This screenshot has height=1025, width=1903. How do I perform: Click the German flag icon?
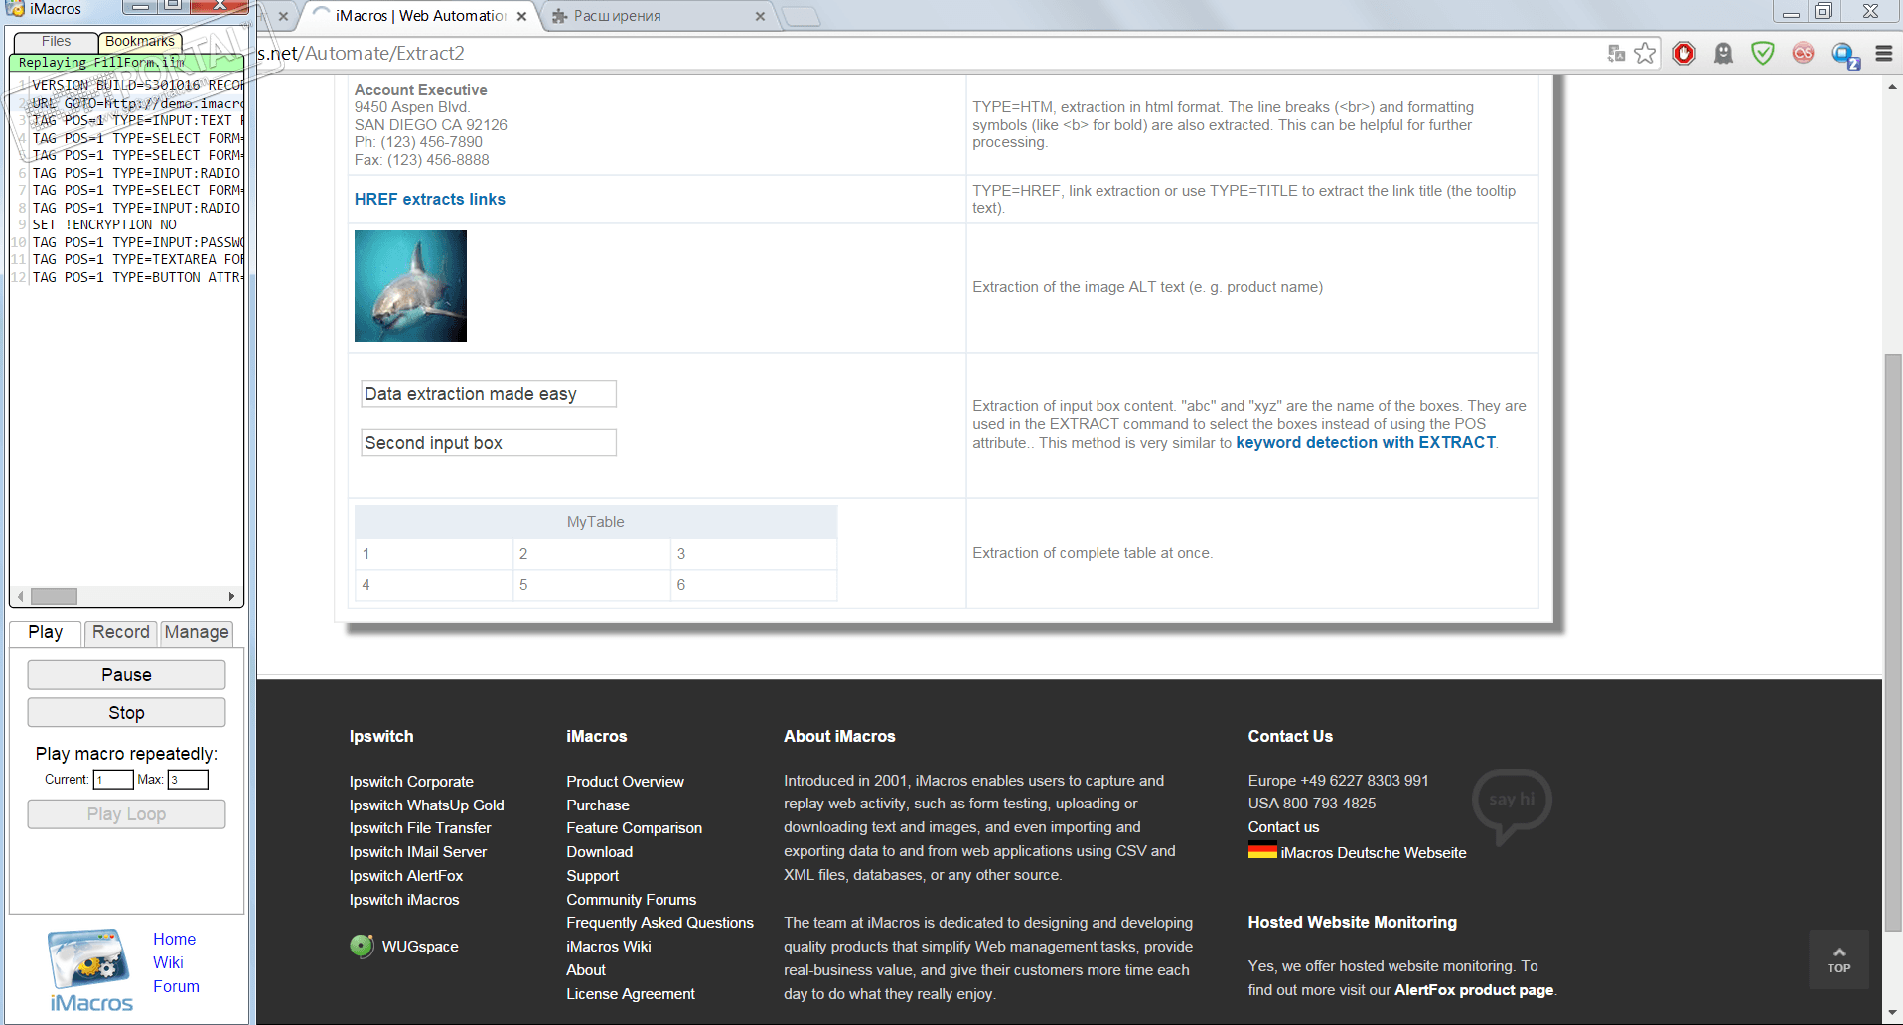click(x=1262, y=851)
